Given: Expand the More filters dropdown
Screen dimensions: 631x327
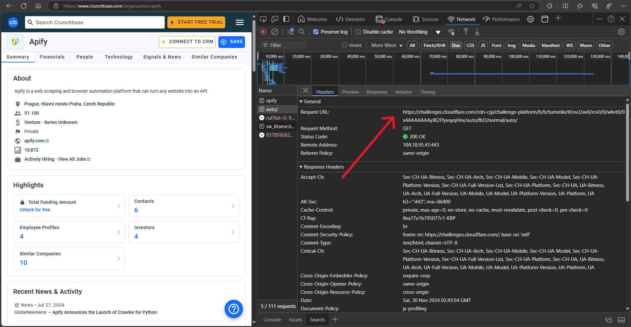Looking at the screenshot, I should [x=387, y=45].
